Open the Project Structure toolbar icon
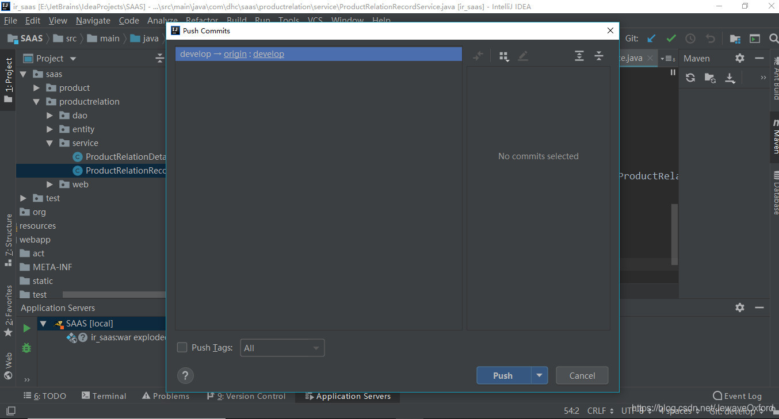This screenshot has height=419, width=779. (x=735, y=39)
